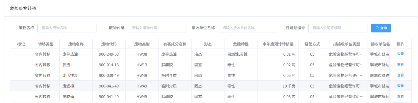The height and width of the screenshot is (103, 418).
Task: View details of the 废导热油 row
Action: (x=400, y=54)
